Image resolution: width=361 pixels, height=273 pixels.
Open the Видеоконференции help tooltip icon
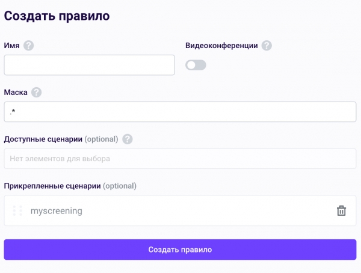pos(267,46)
